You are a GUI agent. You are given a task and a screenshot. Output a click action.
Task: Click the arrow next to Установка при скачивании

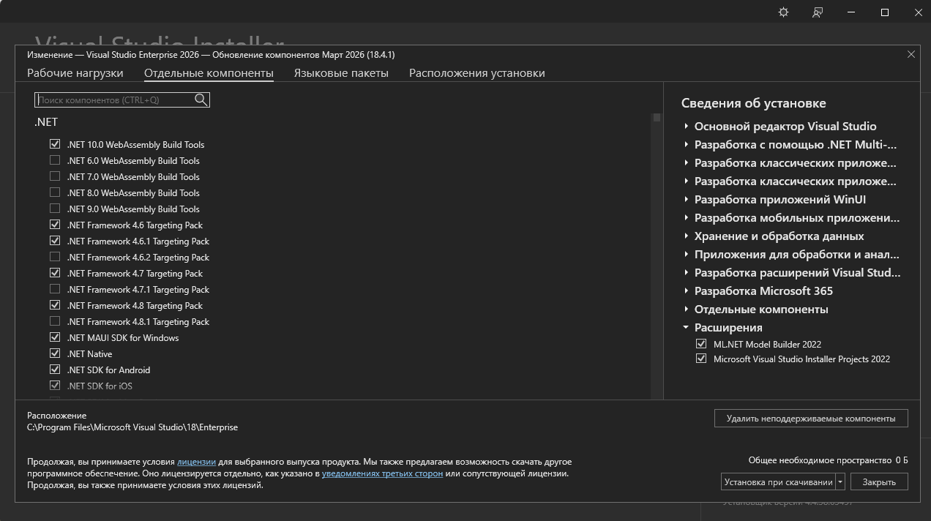pyautogui.click(x=840, y=481)
